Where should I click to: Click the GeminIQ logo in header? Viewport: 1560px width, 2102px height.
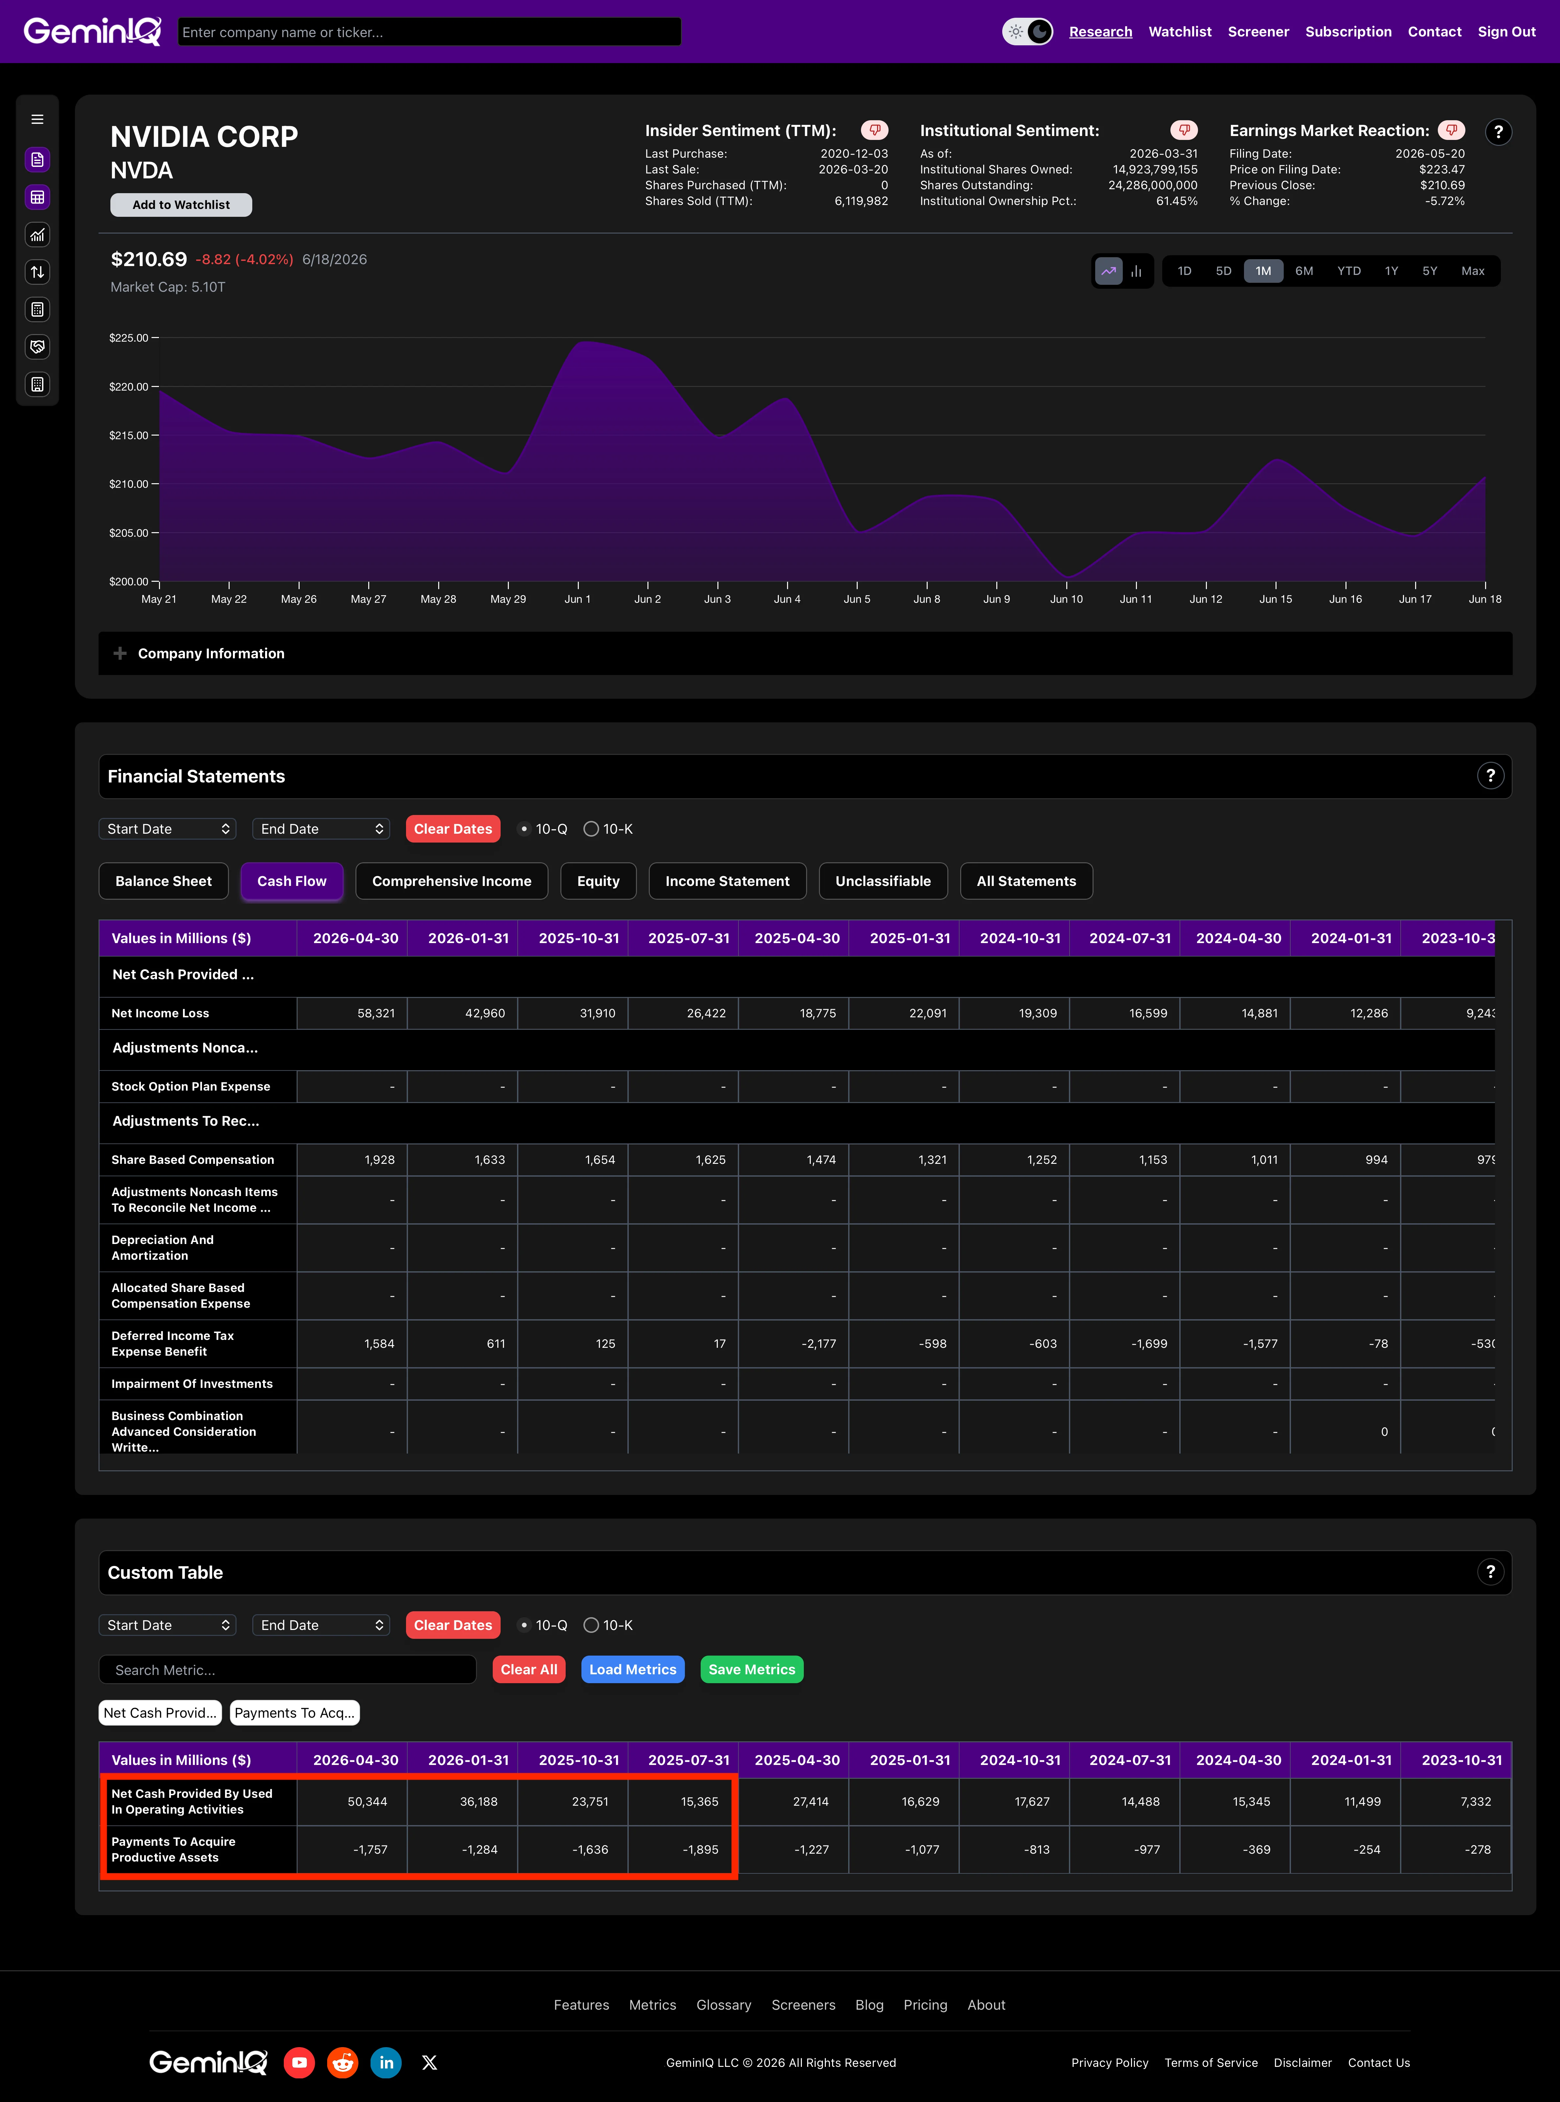(x=93, y=31)
